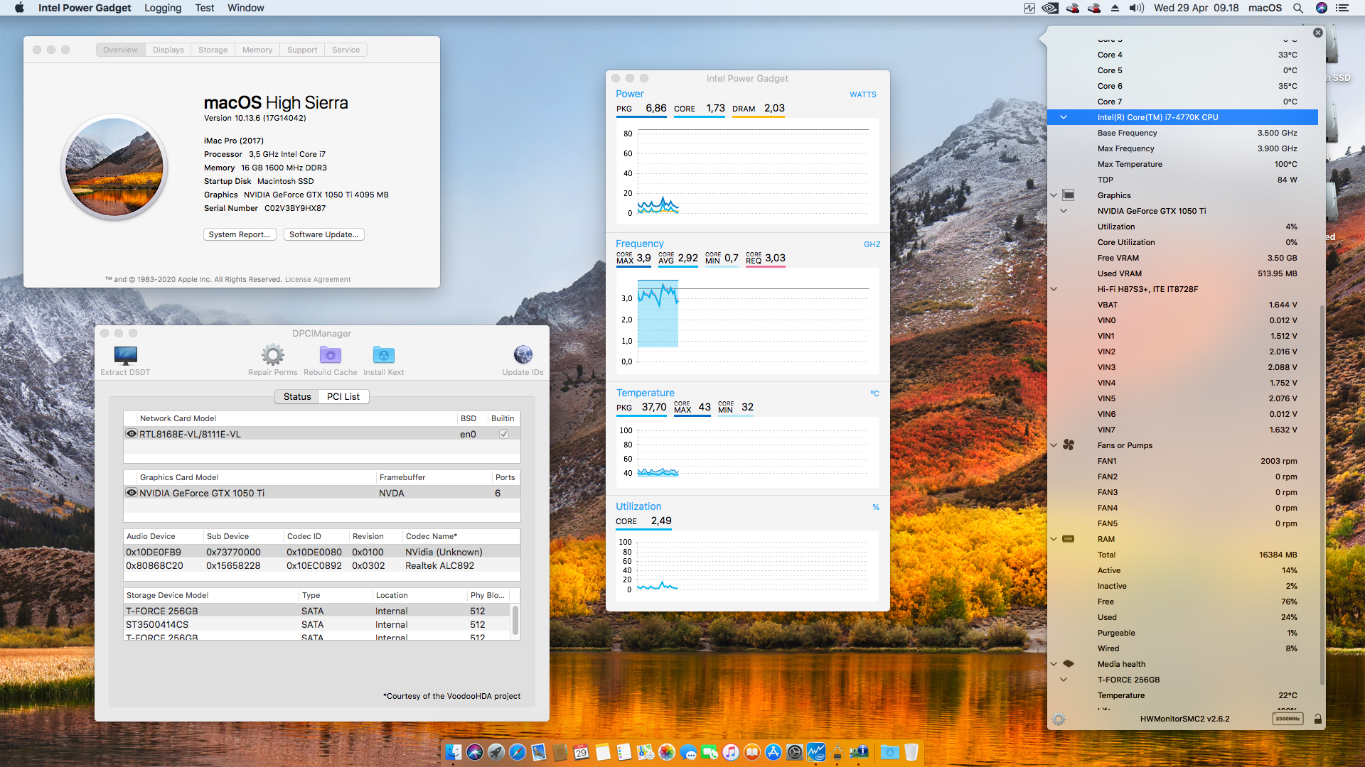The image size is (1365, 767).
Task: Close the HWMonitorSMC2 popover
Action: 1318,33
